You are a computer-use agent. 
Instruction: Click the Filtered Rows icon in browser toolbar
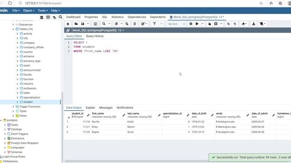click(55, 17)
